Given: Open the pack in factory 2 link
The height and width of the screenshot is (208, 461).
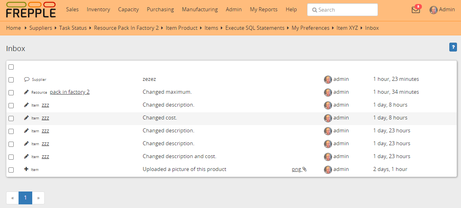Looking at the screenshot, I should 70,92.
